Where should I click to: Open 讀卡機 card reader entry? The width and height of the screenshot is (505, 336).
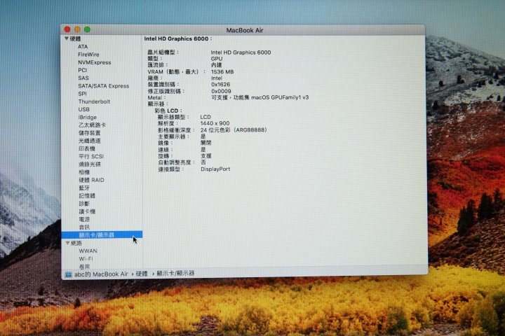tap(87, 211)
